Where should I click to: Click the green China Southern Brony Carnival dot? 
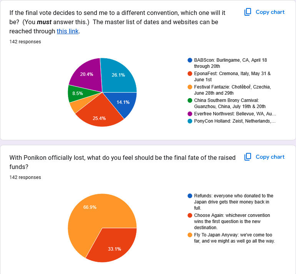(x=190, y=100)
